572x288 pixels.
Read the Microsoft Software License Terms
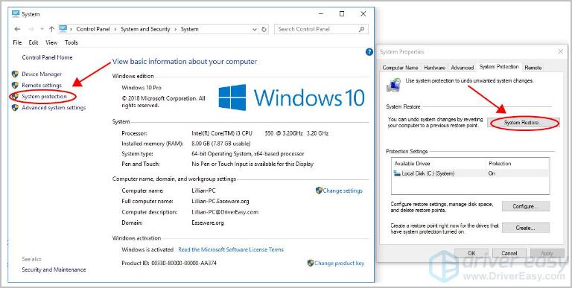tap(231, 250)
